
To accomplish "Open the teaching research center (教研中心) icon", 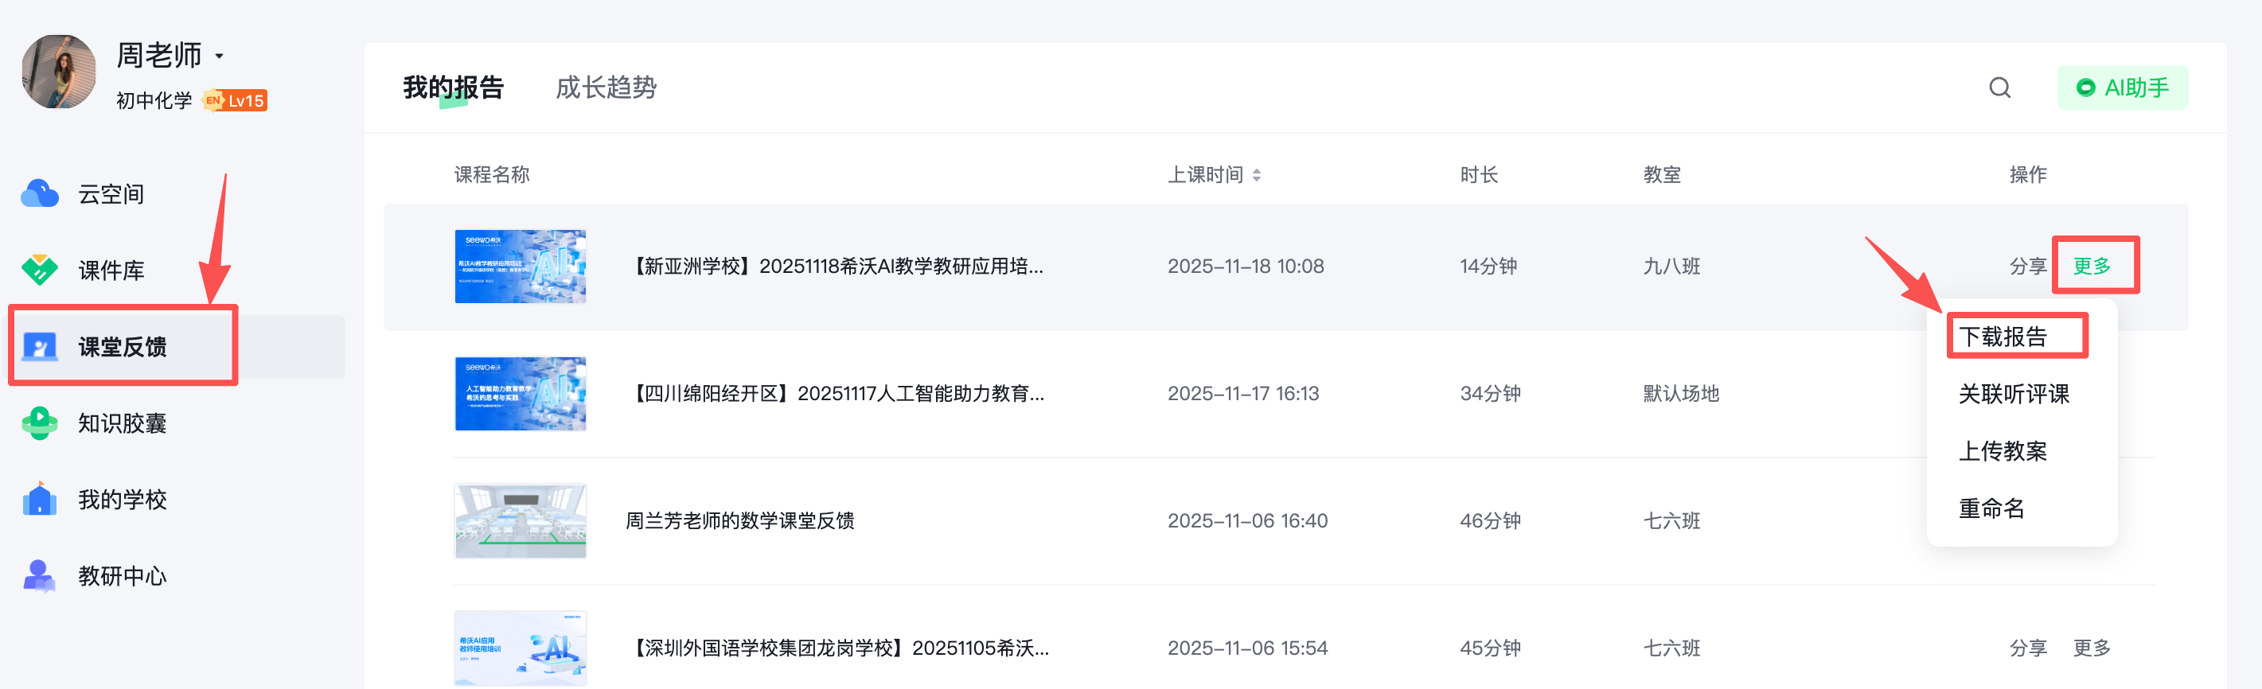I will pos(40,576).
